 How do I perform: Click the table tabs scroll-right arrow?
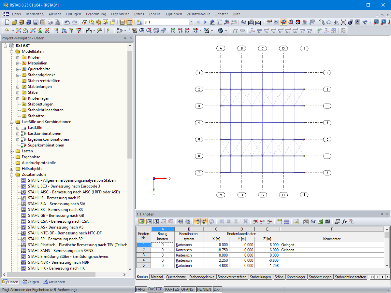(x=382, y=277)
